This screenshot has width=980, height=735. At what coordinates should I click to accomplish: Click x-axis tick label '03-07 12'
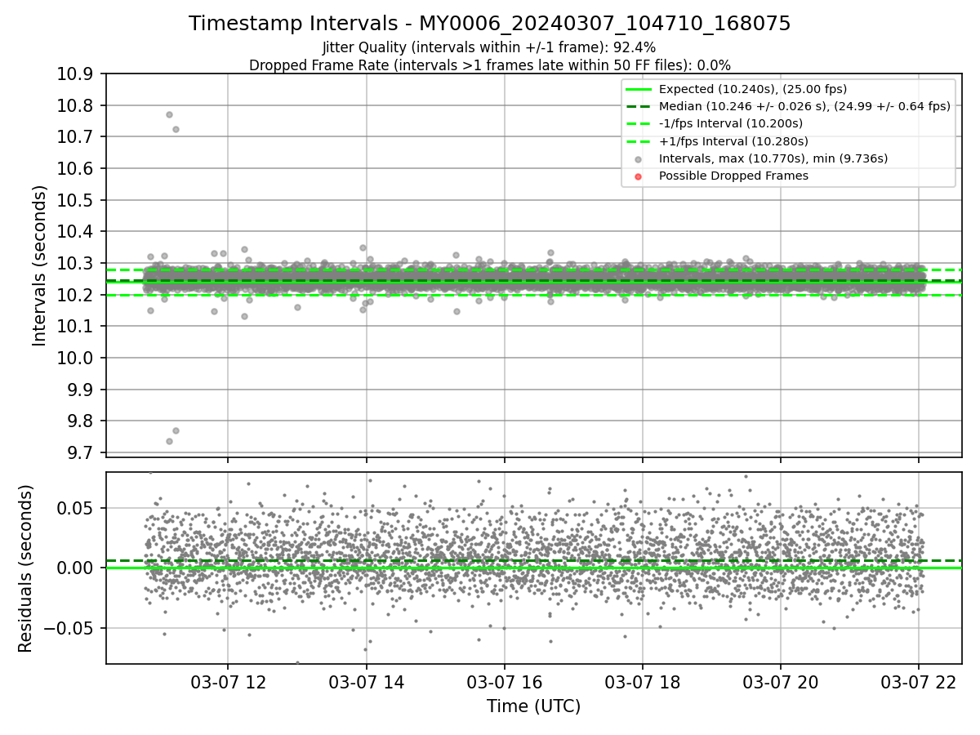tap(228, 681)
